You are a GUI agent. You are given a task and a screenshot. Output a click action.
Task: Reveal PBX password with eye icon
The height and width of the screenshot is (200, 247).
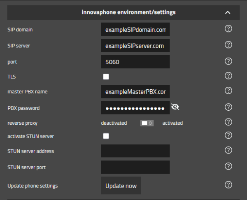coord(175,107)
